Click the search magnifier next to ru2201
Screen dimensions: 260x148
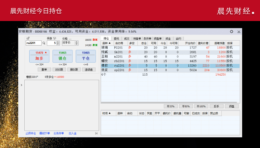44,43
